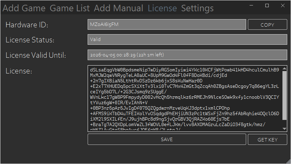The height and width of the screenshot is (164, 291).
Task: Click the SAVE button
Action: [x=167, y=139]
